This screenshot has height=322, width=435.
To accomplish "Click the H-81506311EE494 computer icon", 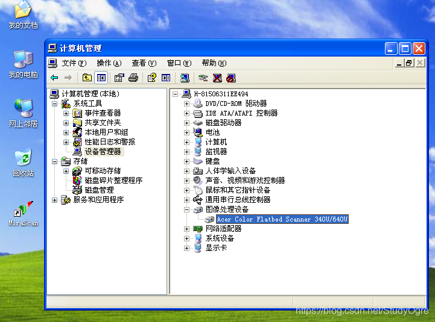I will [x=186, y=94].
